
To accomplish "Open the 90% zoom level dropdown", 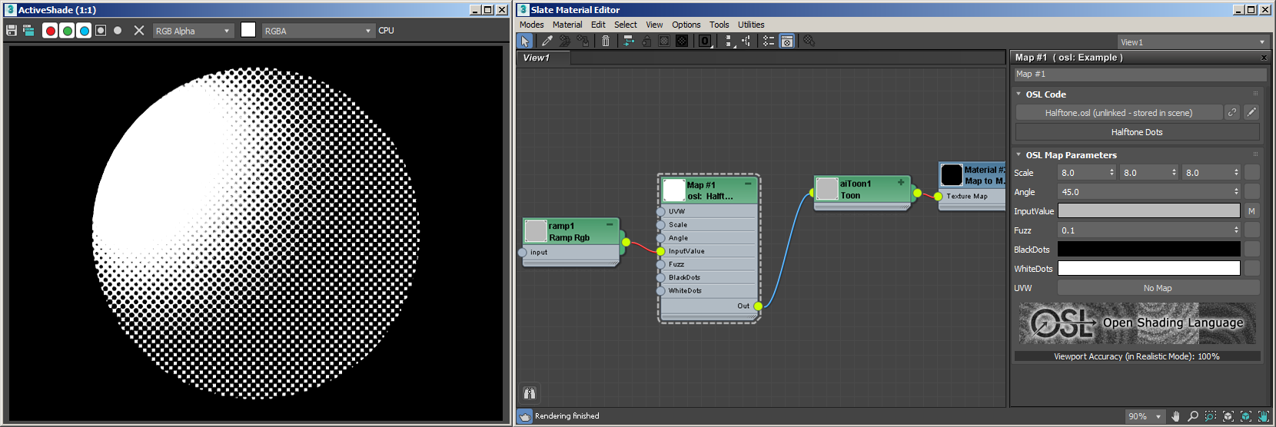I will click(x=1145, y=416).
